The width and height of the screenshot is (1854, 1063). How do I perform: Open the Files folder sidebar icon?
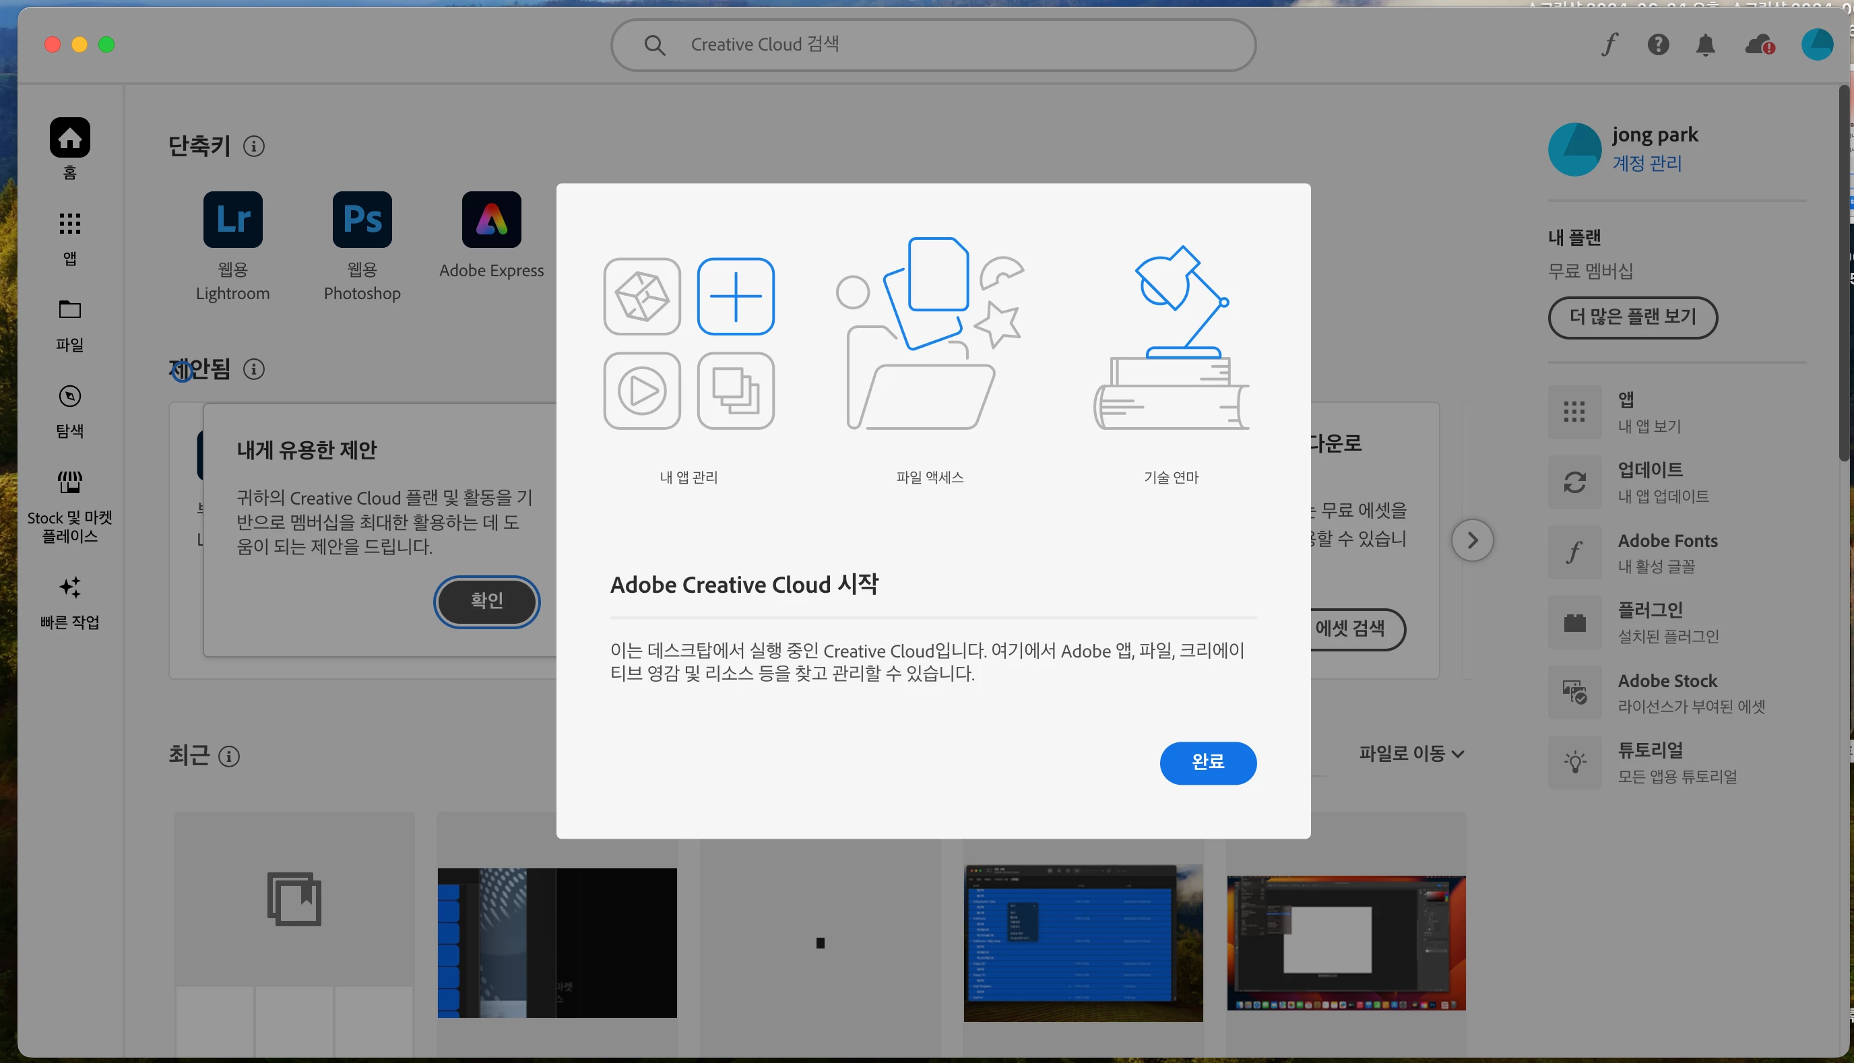click(69, 310)
